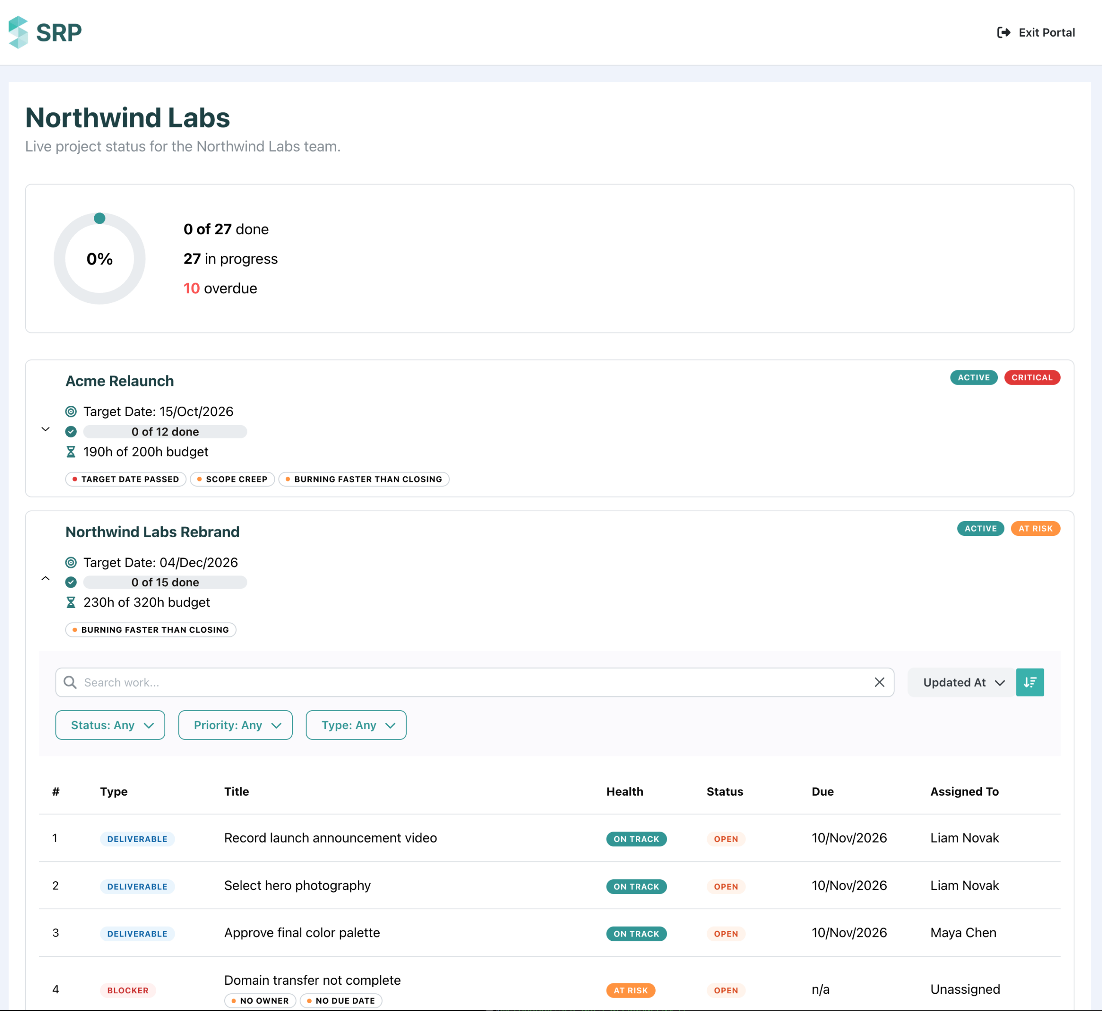
Task: Click Acme Relaunch target date icon
Action: pos(71,411)
